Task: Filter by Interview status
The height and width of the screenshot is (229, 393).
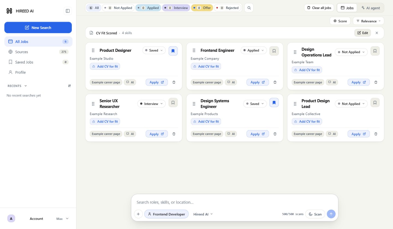Action: pyautogui.click(x=176, y=8)
